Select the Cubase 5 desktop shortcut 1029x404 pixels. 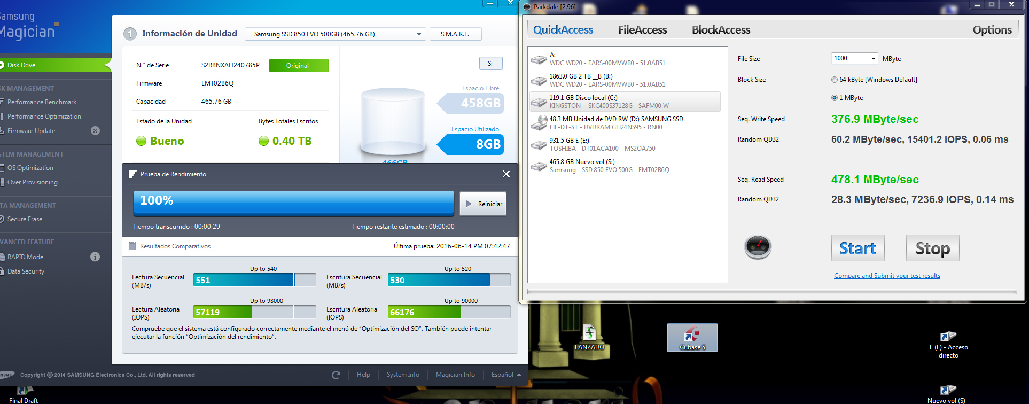[x=692, y=338]
